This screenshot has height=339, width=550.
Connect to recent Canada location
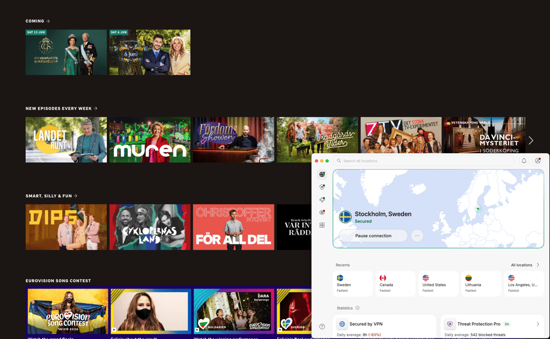point(395,284)
